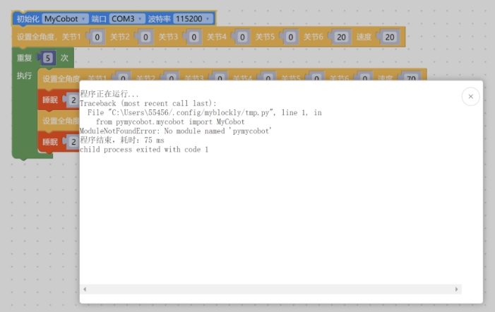This screenshot has width=495, height=312.
Task: Select the first 睡眠 sleep block
Action: tap(50, 100)
